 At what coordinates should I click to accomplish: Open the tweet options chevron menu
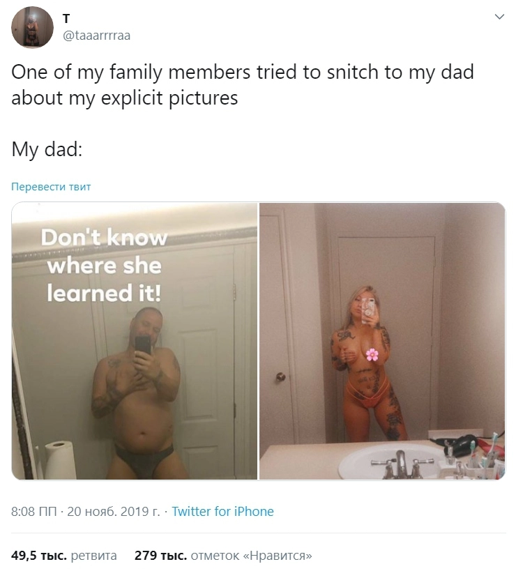pos(499,17)
